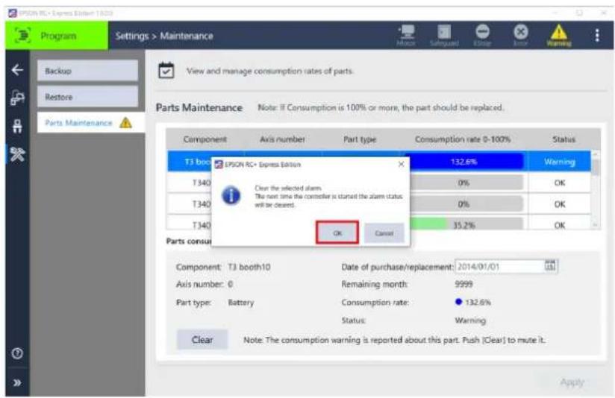Viewport: 615px width, 398px height.
Task: Click the Program label in header
Action: [x=58, y=36]
